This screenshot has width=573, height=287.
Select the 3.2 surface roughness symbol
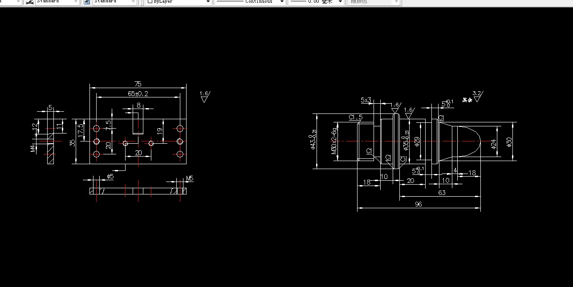click(478, 96)
